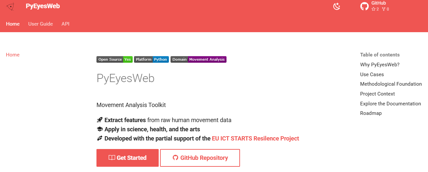Click the Domain Movement Analysis badge

[198, 59]
